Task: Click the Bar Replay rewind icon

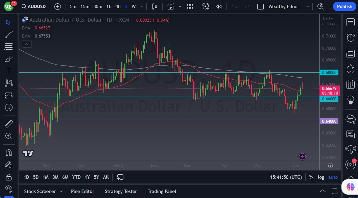Action: [219, 6]
